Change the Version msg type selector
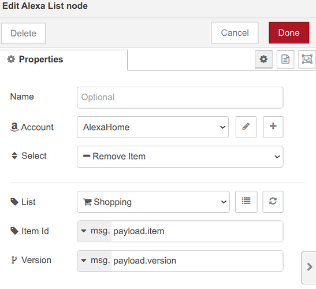 (x=95, y=261)
